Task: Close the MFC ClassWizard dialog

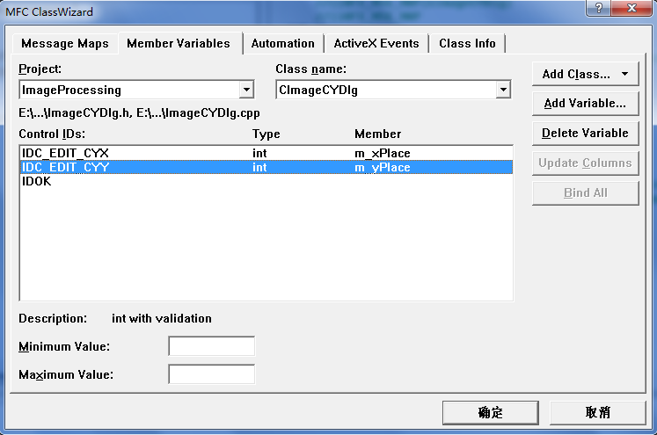Action: click(x=631, y=8)
